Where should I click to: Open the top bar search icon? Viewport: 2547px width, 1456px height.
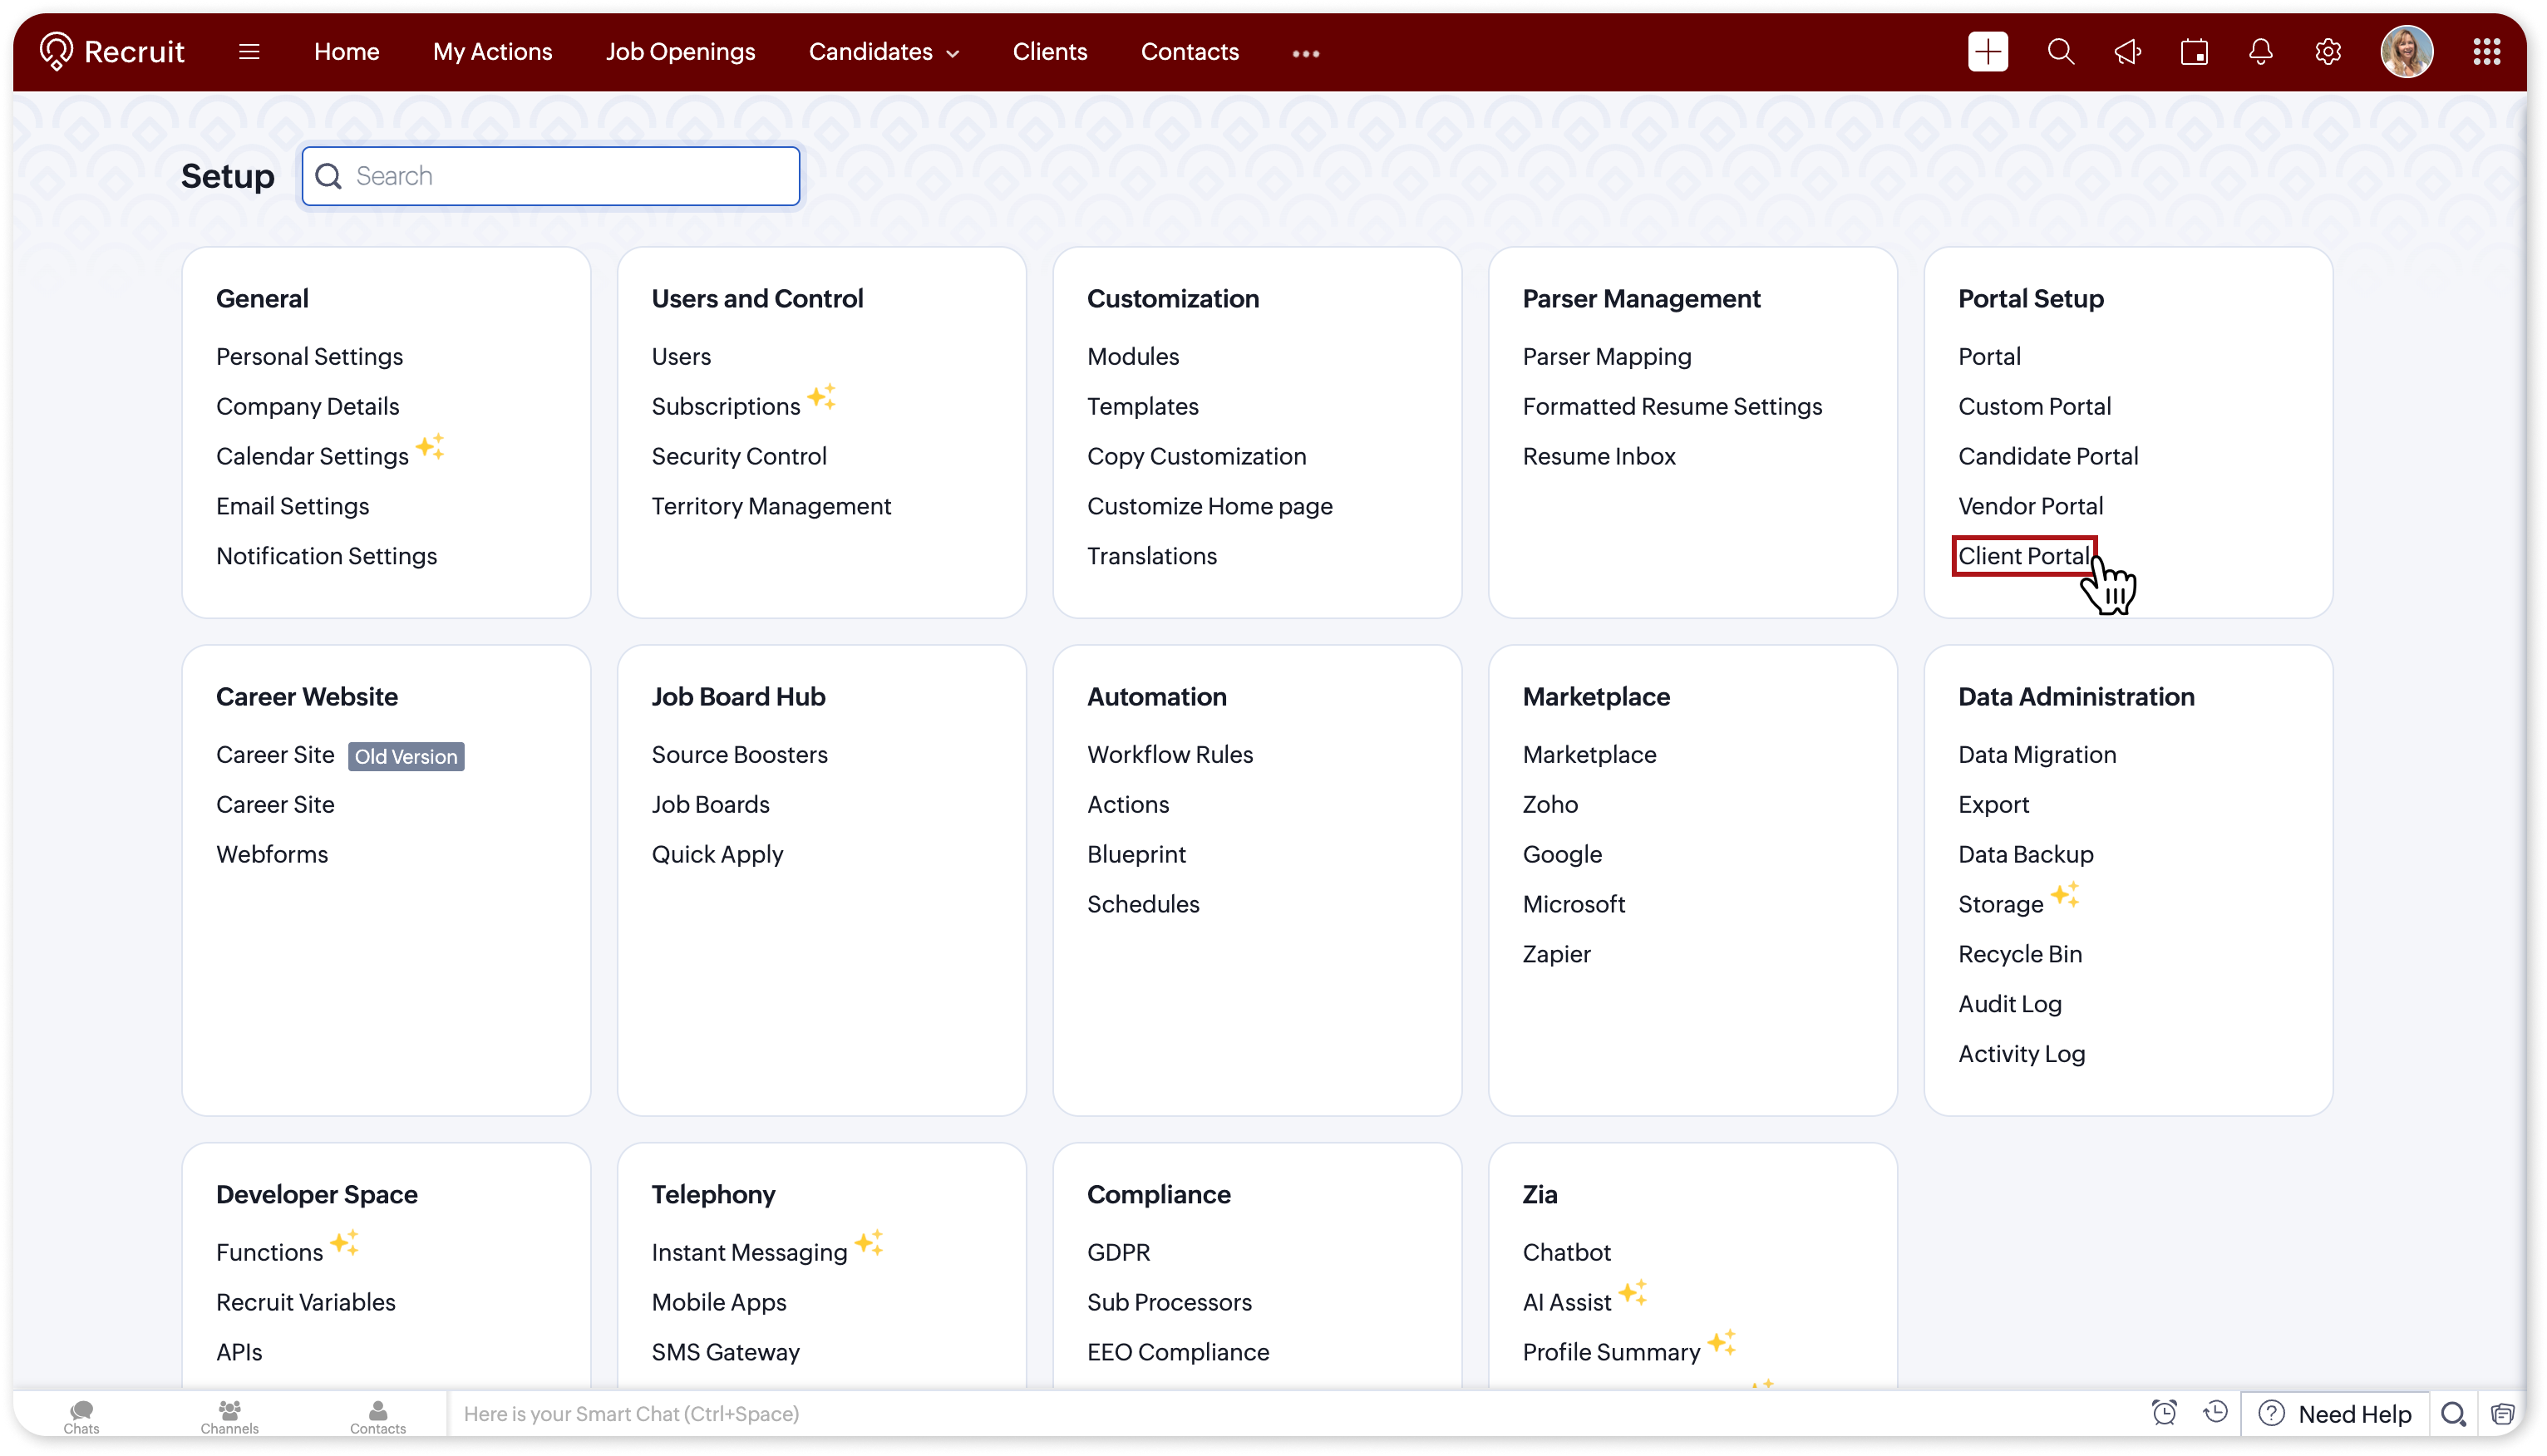[x=2060, y=52]
